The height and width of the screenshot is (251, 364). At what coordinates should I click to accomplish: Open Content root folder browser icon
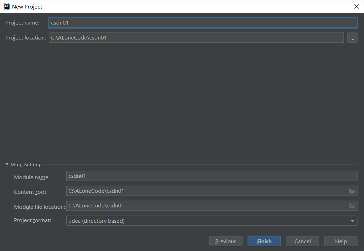352,191
